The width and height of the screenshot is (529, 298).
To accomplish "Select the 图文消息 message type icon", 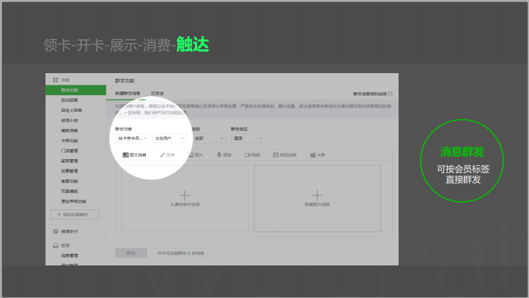I will (x=125, y=155).
